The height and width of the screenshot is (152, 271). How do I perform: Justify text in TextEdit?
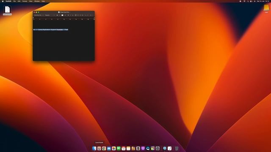[x=83, y=15]
